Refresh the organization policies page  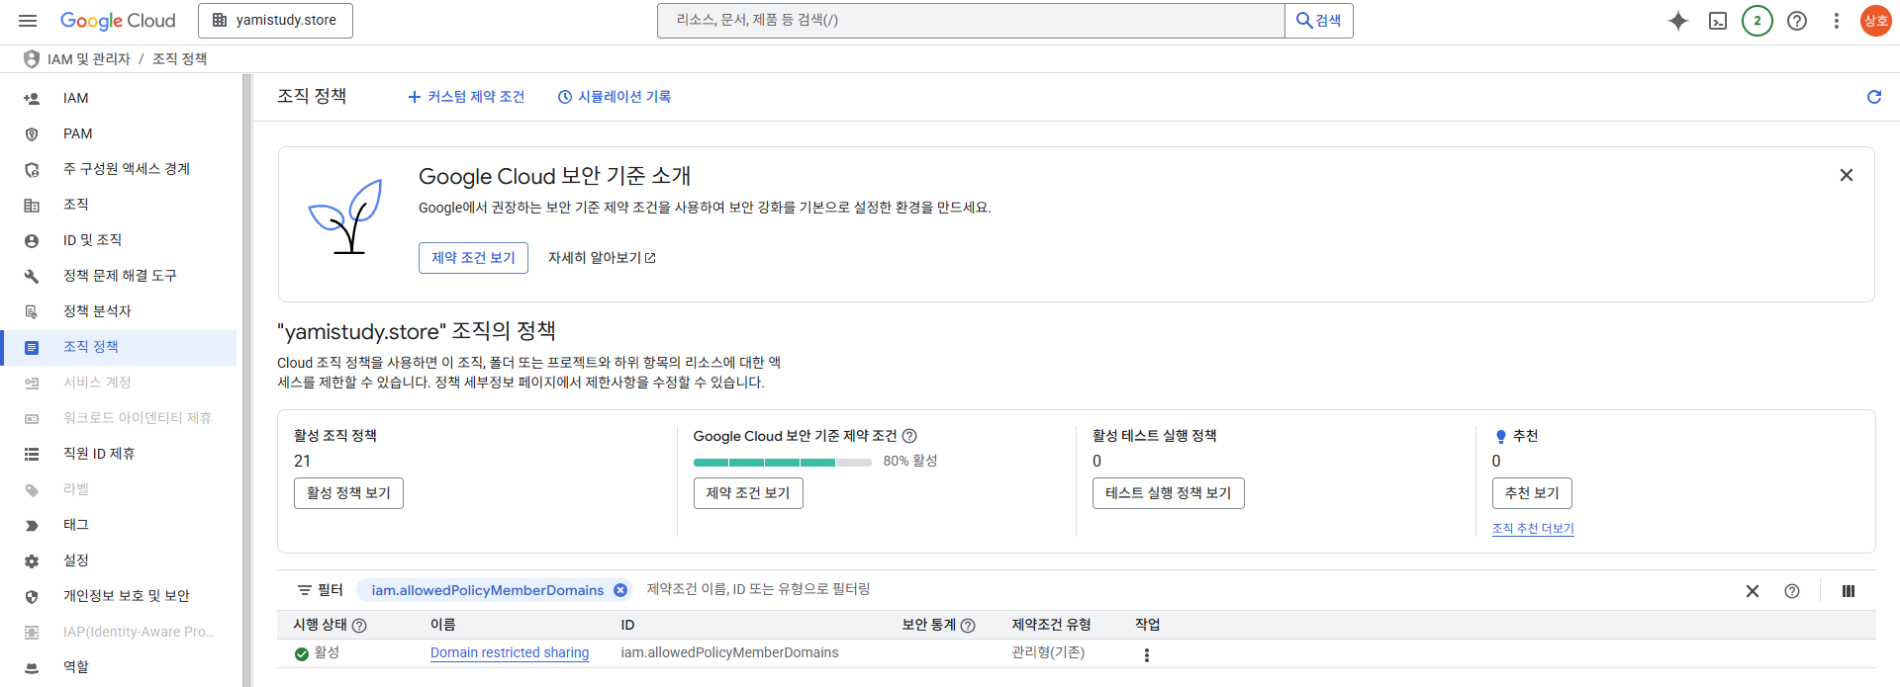(1874, 97)
